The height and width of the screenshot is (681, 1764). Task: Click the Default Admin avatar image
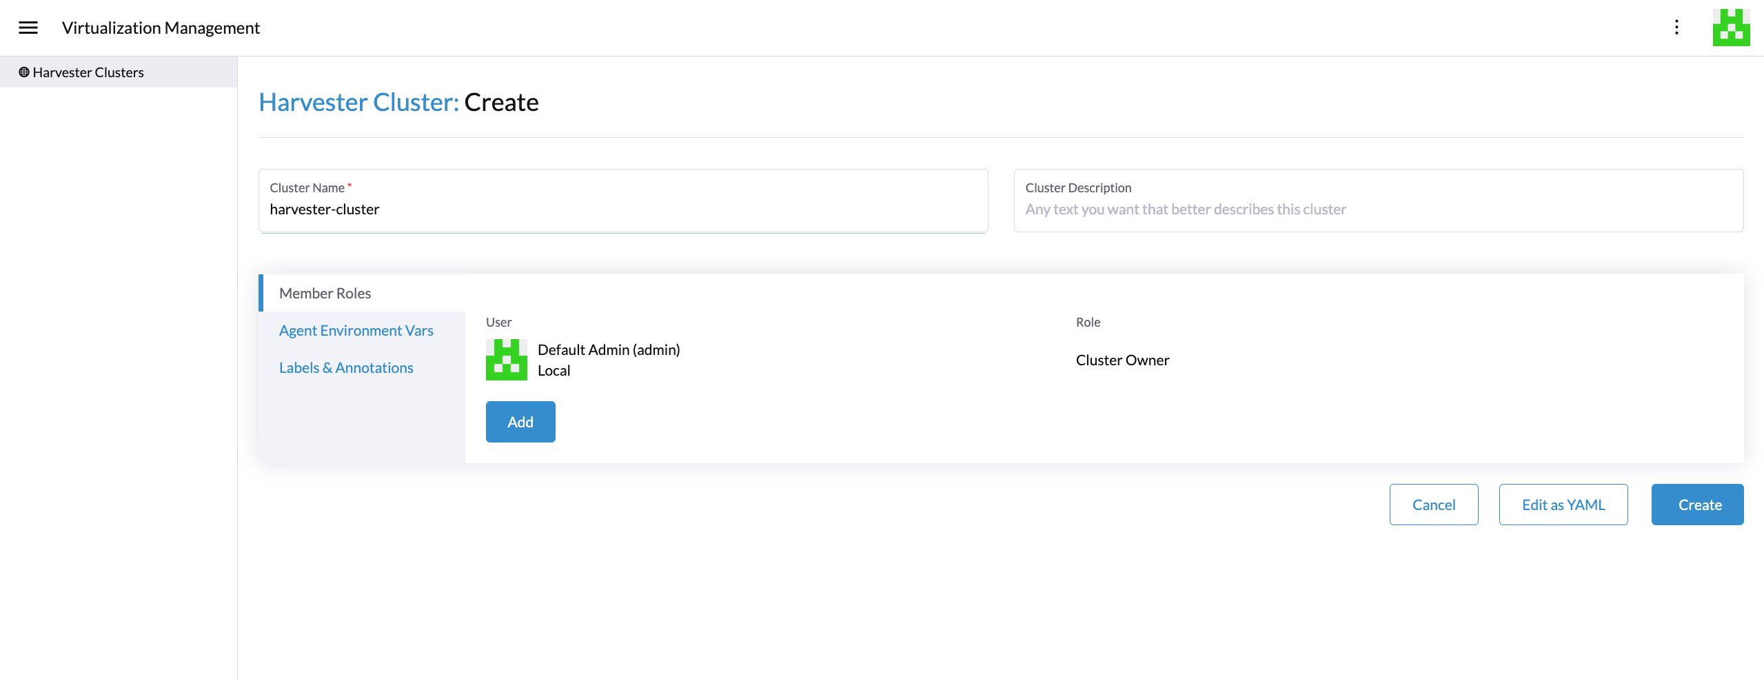[506, 360]
